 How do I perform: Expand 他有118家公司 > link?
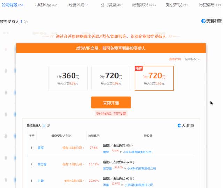(73, 164)
